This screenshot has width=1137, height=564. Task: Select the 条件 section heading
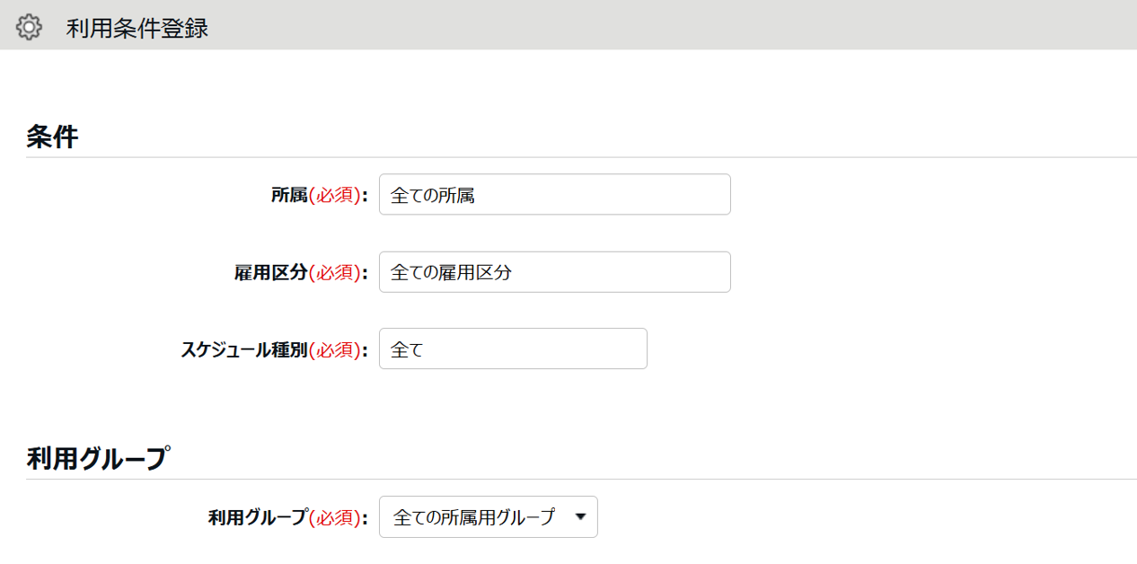[x=52, y=137]
